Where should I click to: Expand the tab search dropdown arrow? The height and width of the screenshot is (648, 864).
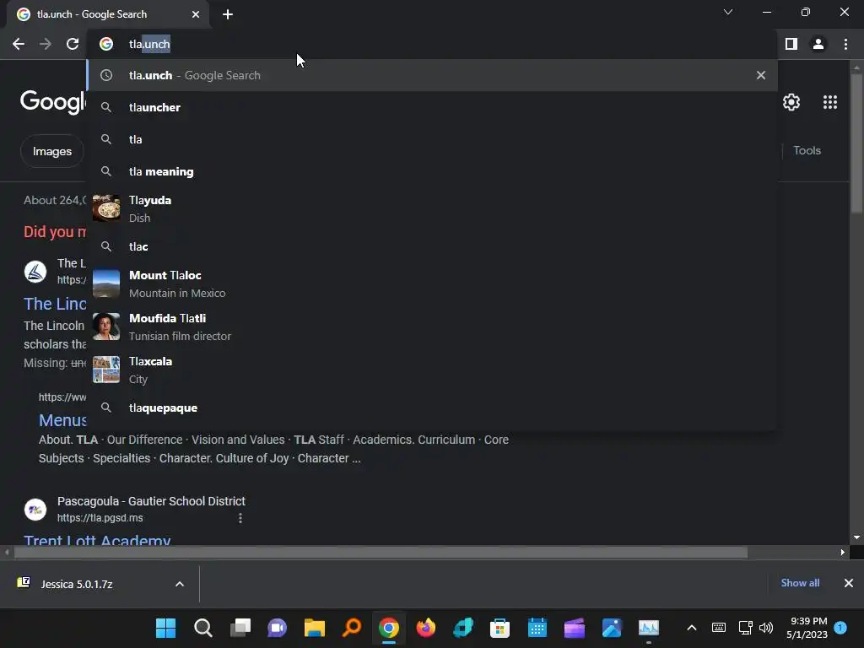point(728,12)
